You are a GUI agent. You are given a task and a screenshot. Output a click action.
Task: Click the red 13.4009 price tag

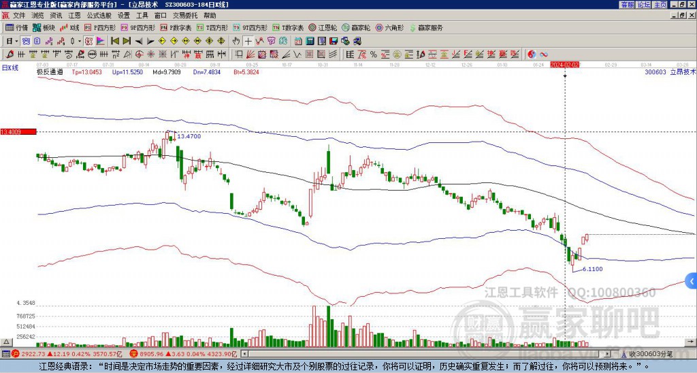point(18,131)
